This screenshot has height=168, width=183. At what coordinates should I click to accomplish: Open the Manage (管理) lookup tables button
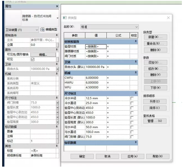coord(155,121)
